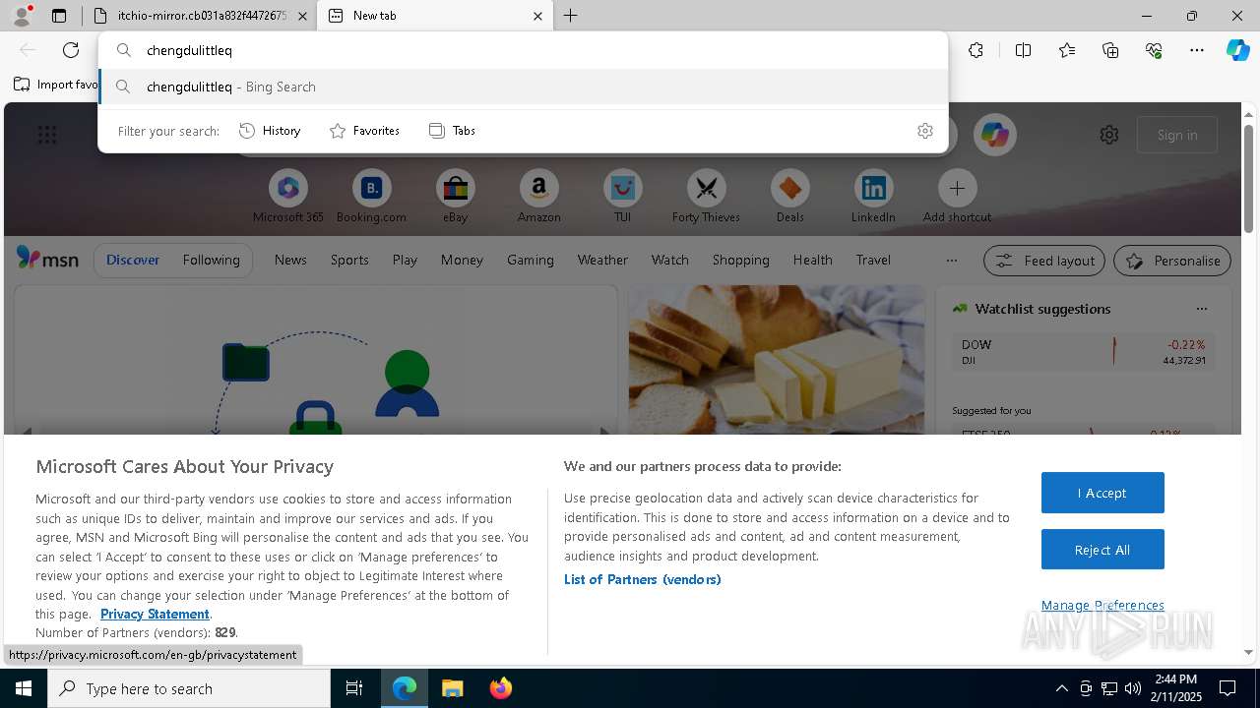This screenshot has height=708, width=1260.
Task: Open the TUI shortcut
Action: click(622, 197)
